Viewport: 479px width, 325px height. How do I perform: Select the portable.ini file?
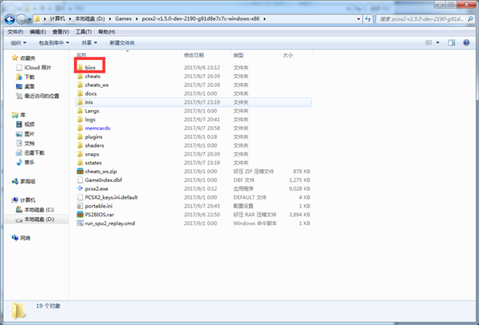pyautogui.click(x=95, y=206)
